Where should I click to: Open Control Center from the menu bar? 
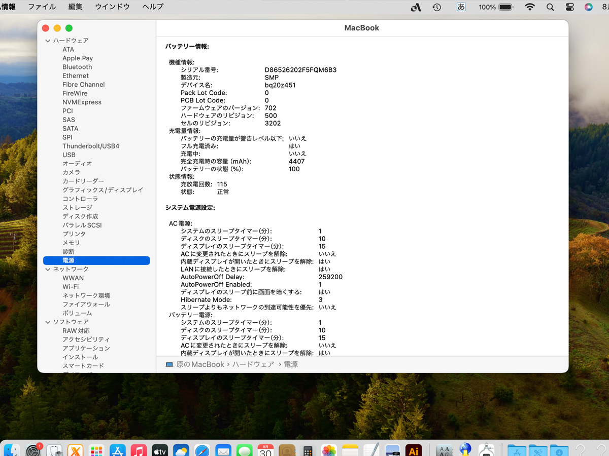coord(569,7)
